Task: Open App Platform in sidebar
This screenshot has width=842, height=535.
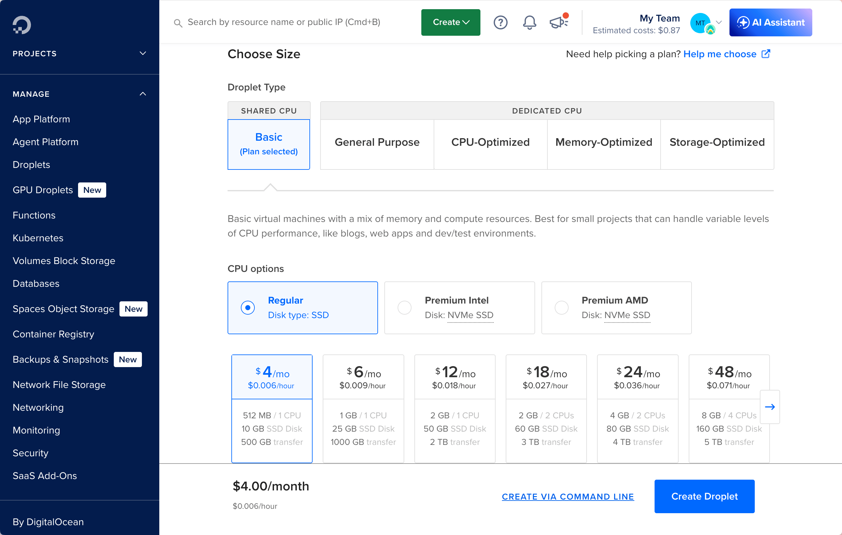Action: (x=41, y=119)
